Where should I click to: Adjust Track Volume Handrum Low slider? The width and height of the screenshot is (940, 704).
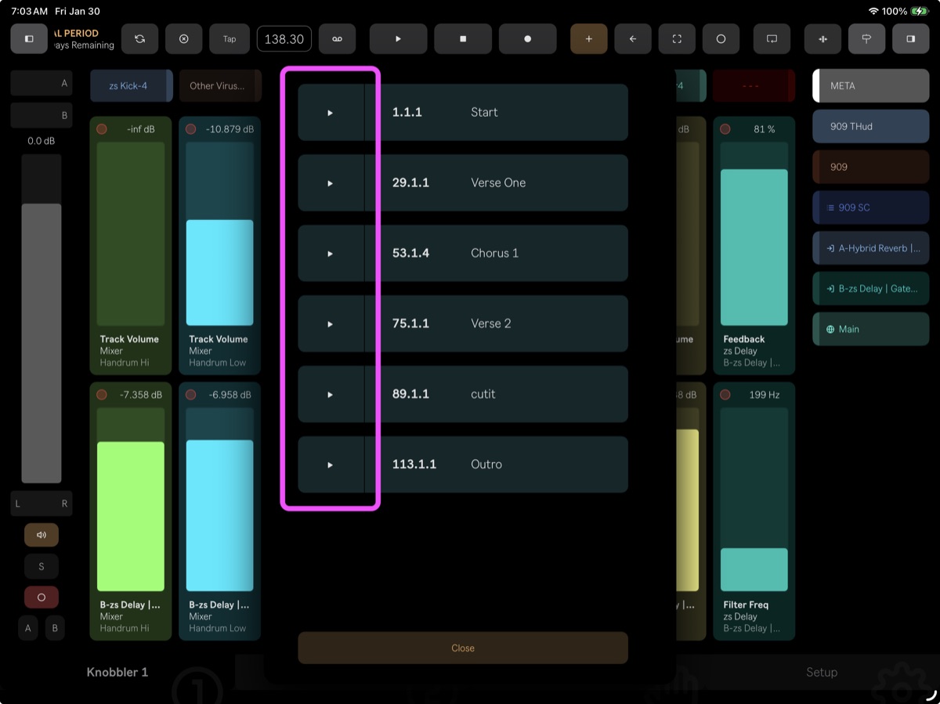[x=219, y=233]
